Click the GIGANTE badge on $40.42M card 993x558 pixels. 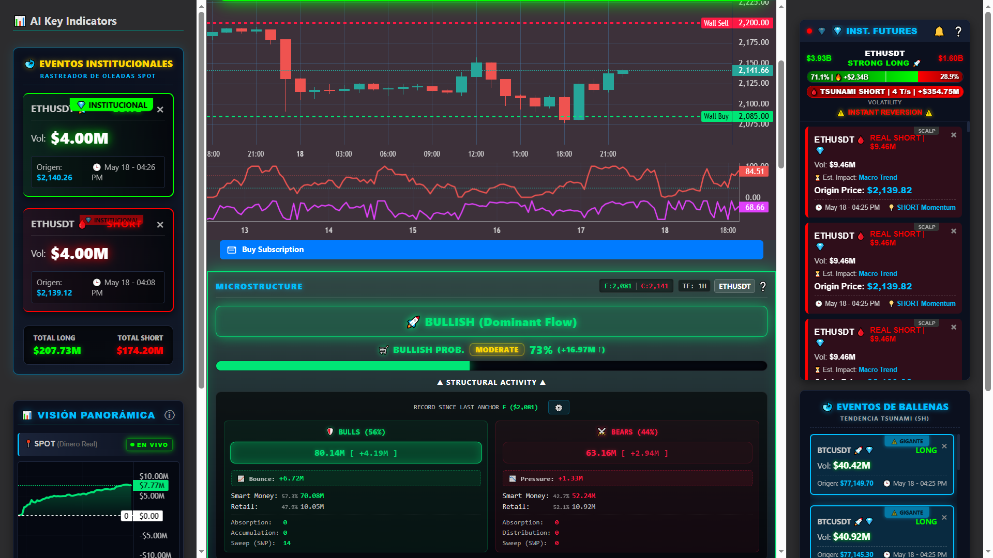907,442
